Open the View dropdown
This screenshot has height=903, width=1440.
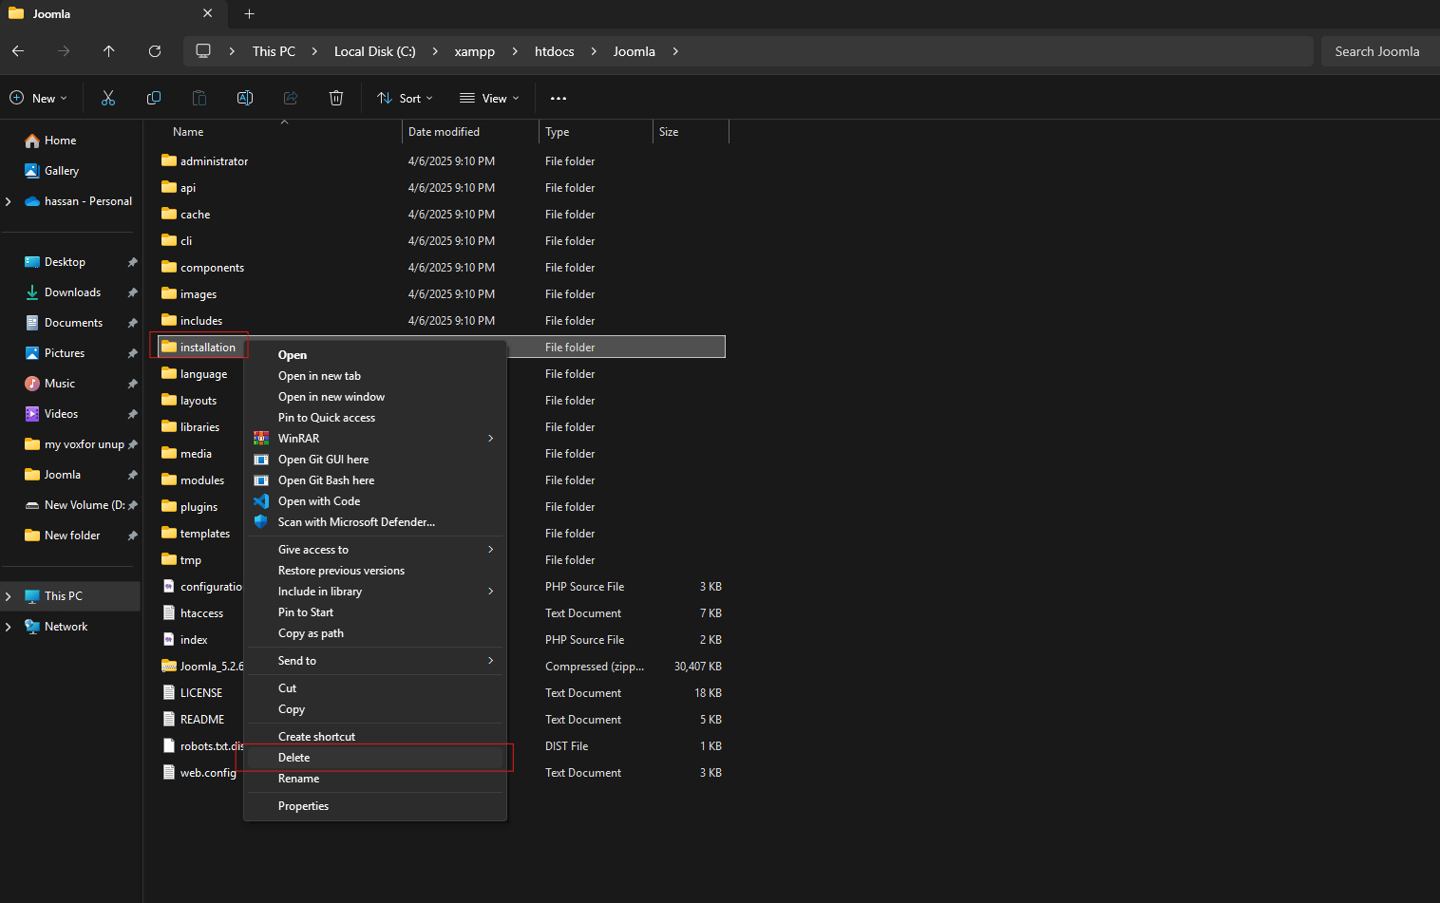[490, 99]
